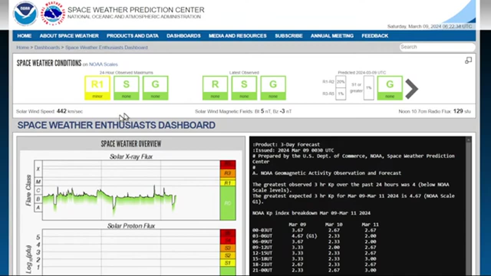Click the Solar X-ray Flux chart
Image resolution: width=491 pixels, height=276 pixels.
pos(131,190)
